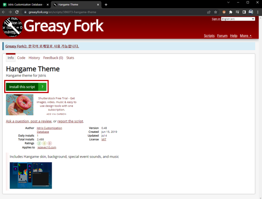The height and width of the screenshot is (199, 262).
Task: Reload the page with the refresh icon
Action: [17, 12]
